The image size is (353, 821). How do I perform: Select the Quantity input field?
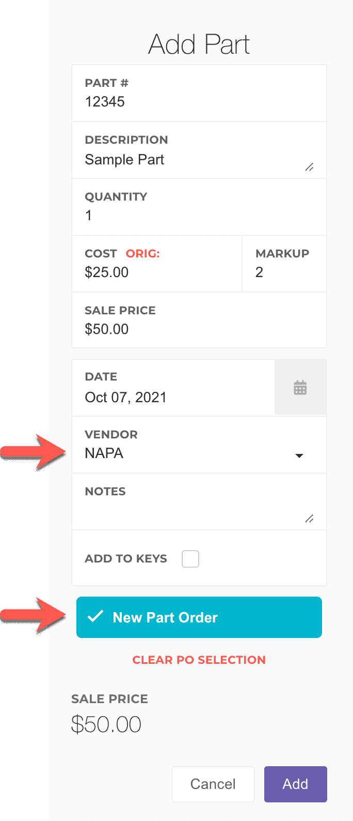199,216
